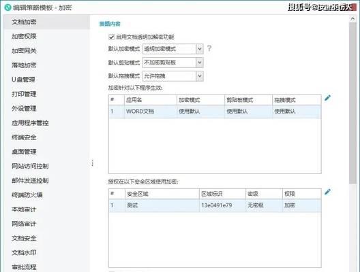Open 文档水印 sidebar item
Image resolution: width=360 pixels, height=272 pixels.
[24, 252]
